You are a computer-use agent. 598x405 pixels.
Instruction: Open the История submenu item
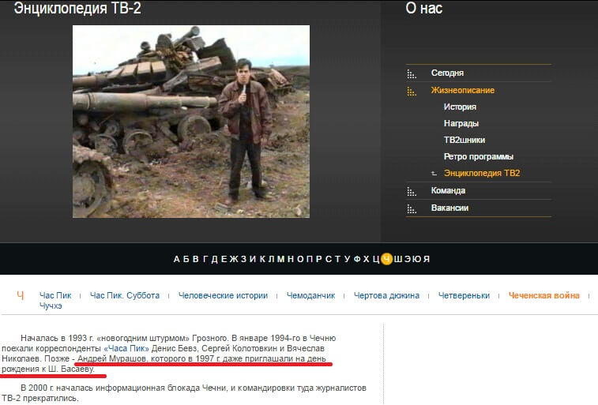pyautogui.click(x=460, y=107)
